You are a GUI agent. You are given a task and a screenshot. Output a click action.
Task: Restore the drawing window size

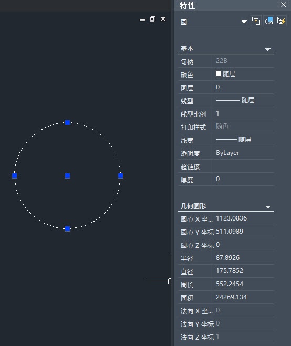pos(152,19)
